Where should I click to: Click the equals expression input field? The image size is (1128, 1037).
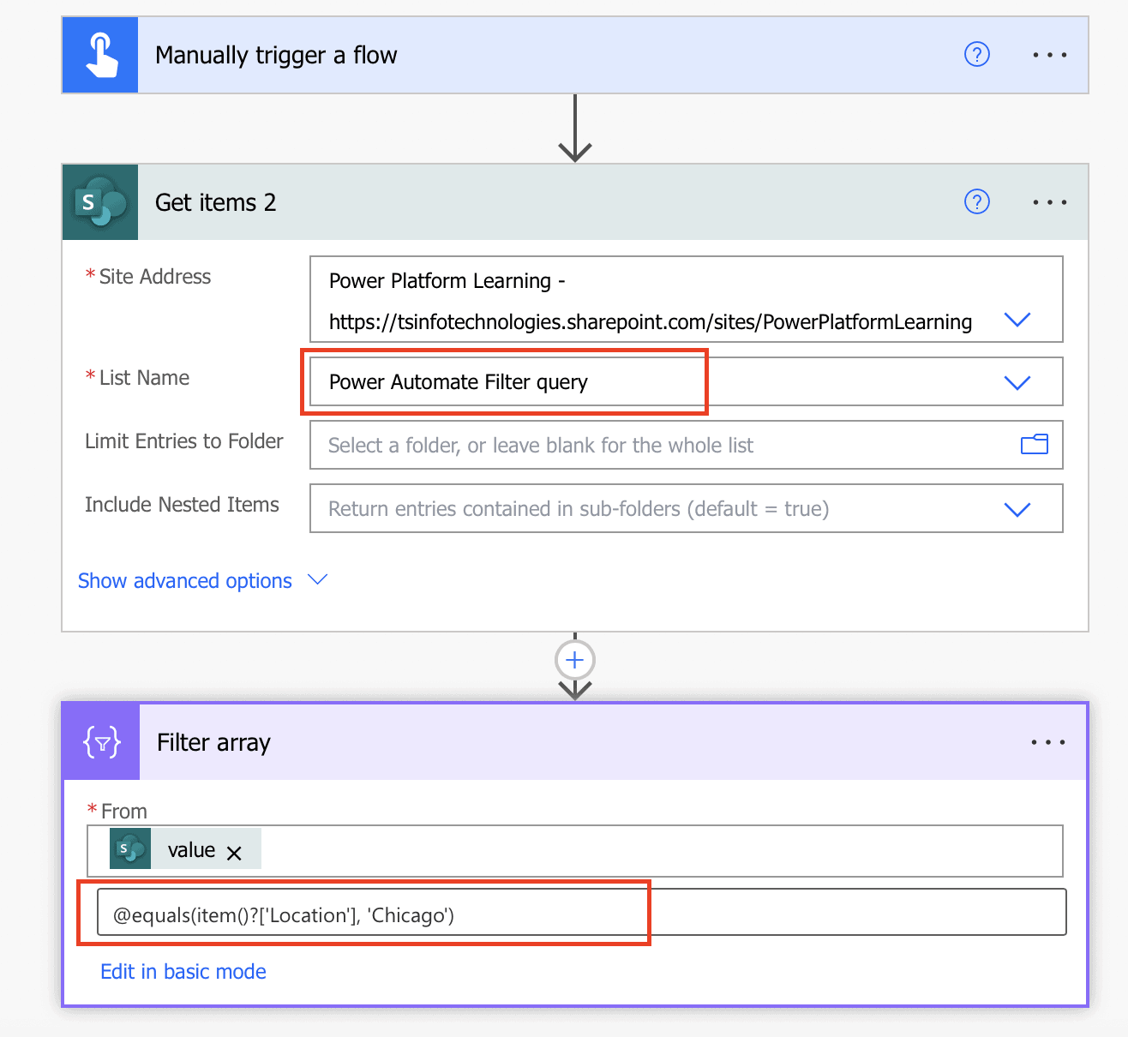coord(369,914)
